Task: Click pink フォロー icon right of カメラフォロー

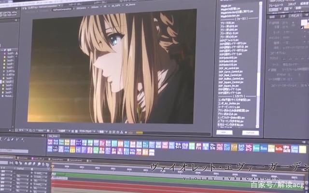Action: (249, 147)
